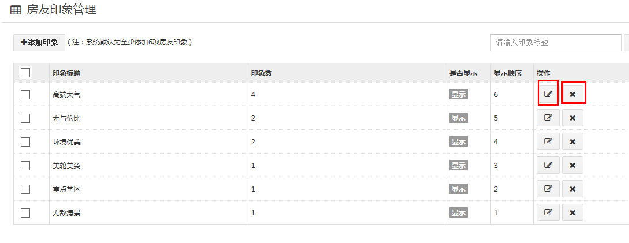Delete the 无敌海景 impression

(x=572, y=212)
